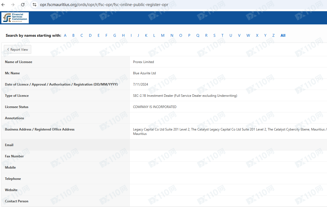Filter names starting with O

pyautogui.click(x=180, y=36)
